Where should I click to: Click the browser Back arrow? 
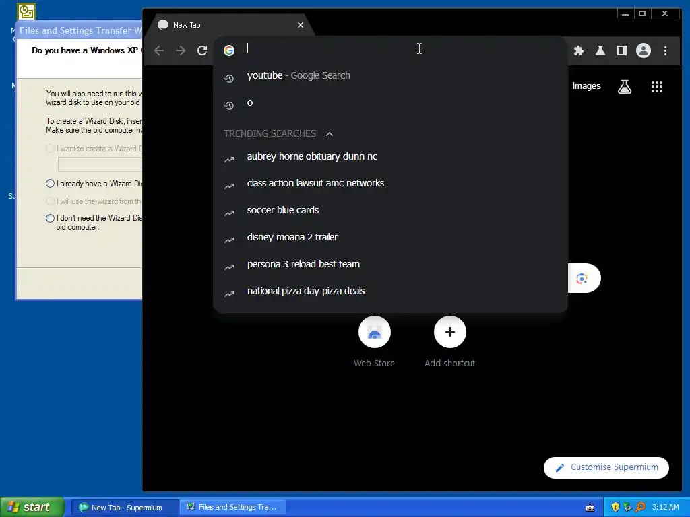point(159,50)
